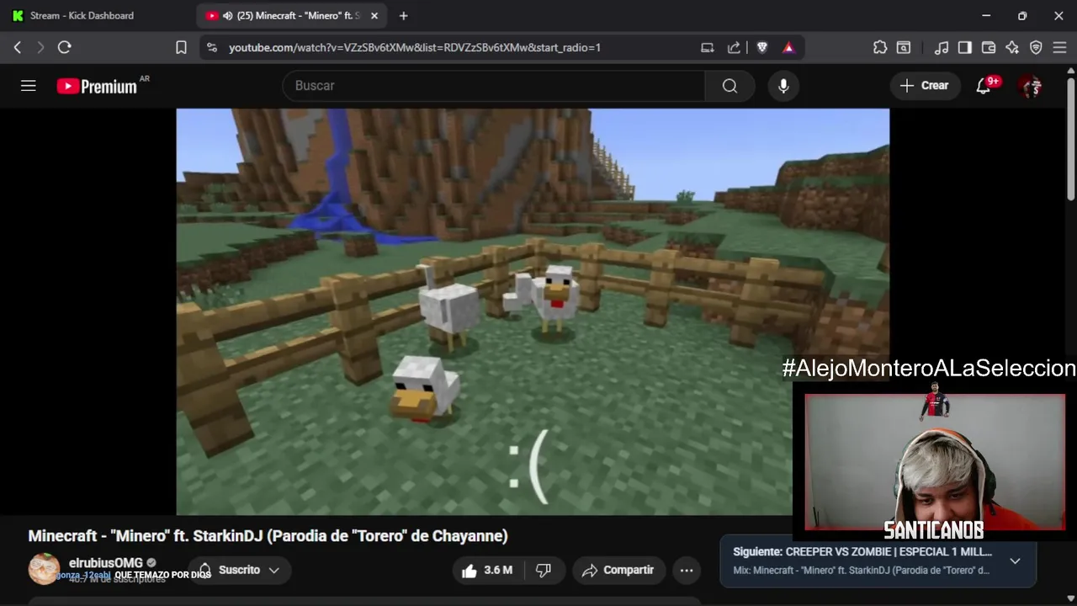
Task: Dislike the video with thumbs down
Action: [544, 571]
